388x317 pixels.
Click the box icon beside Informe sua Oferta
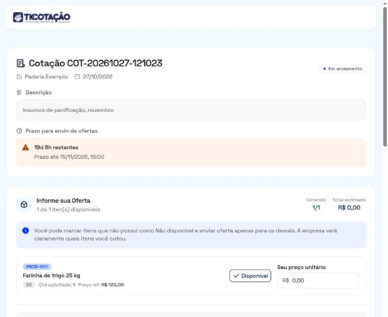coord(24,205)
